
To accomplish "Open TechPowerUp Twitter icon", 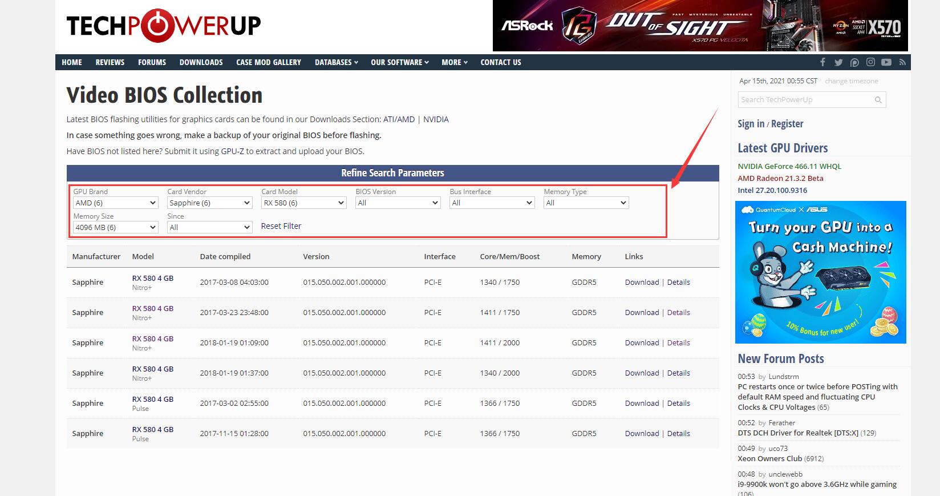I will click(x=838, y=62).
